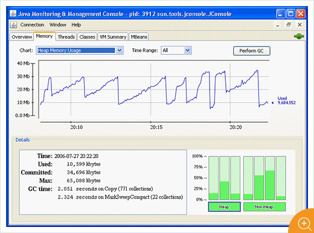Click the Java icon beside Connection menu
This screenshot has width=314, height=233.
(x=13, y=25)
